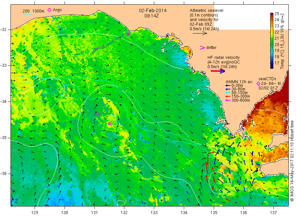
Task: Click the black 0-30m ANMN legend arrow
Action: [x=228, y=85]
